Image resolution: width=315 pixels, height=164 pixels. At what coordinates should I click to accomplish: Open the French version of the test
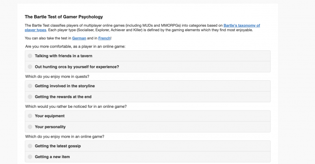tap(104, 38)
